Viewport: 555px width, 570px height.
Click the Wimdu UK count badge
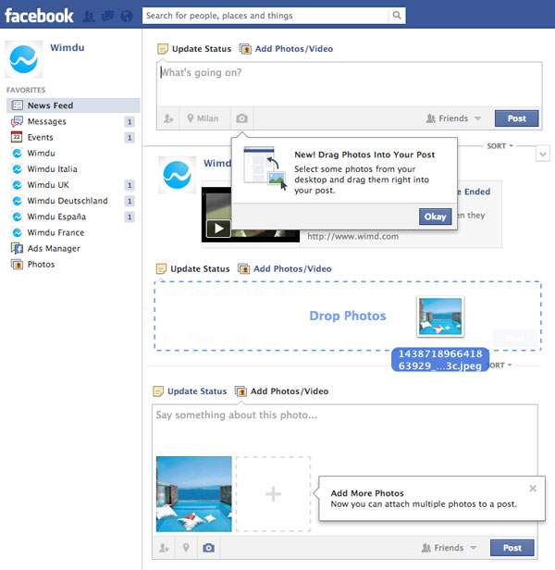click(129, 185)
